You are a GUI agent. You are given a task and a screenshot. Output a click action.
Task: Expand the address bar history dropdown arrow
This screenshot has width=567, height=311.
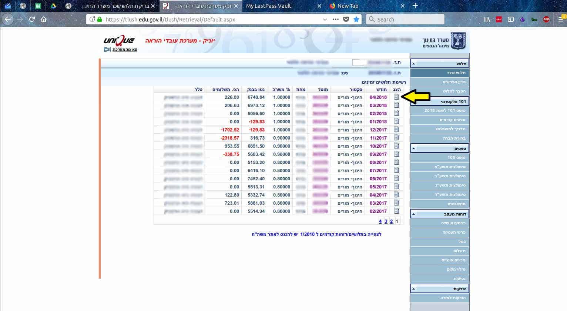325,19
